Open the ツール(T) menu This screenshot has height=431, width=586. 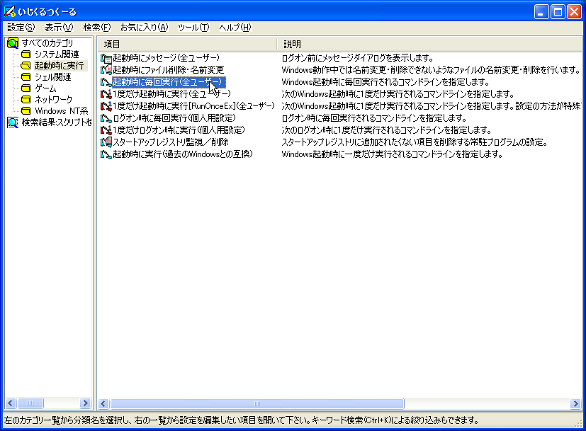[193, 27]
